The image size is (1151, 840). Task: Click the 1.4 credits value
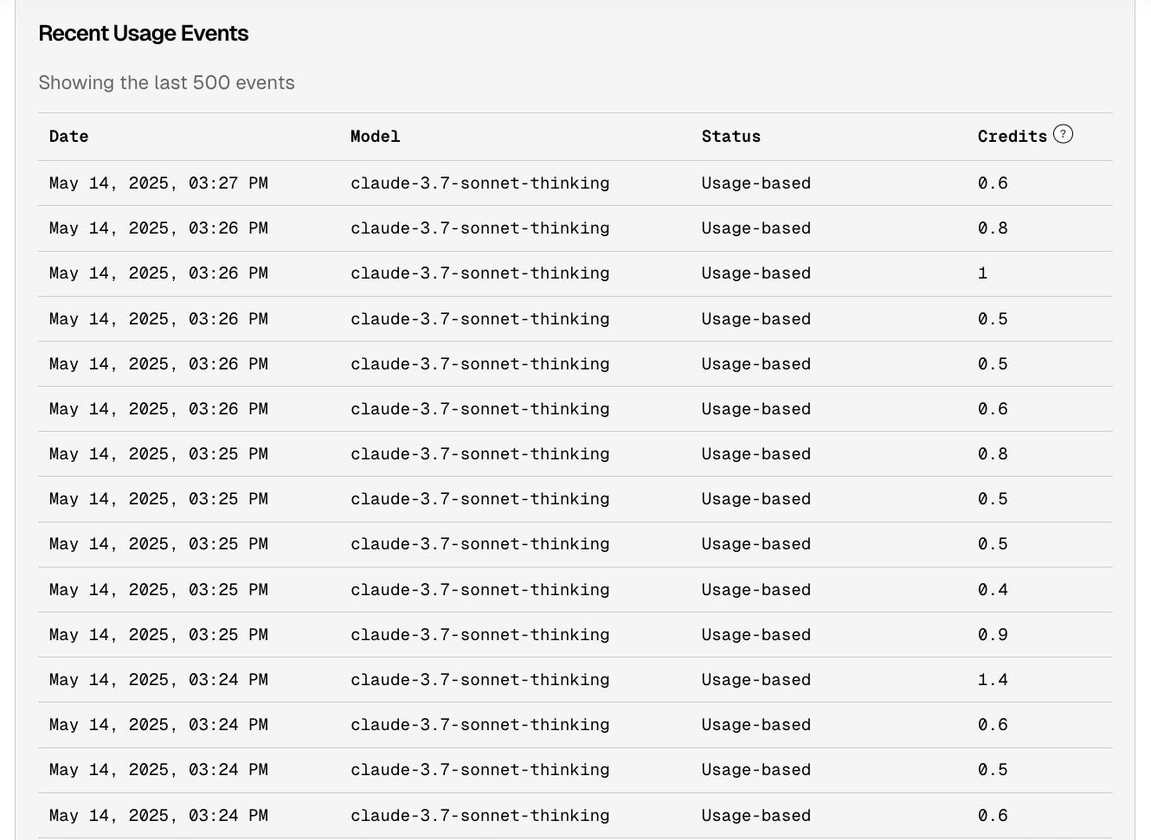993,680
